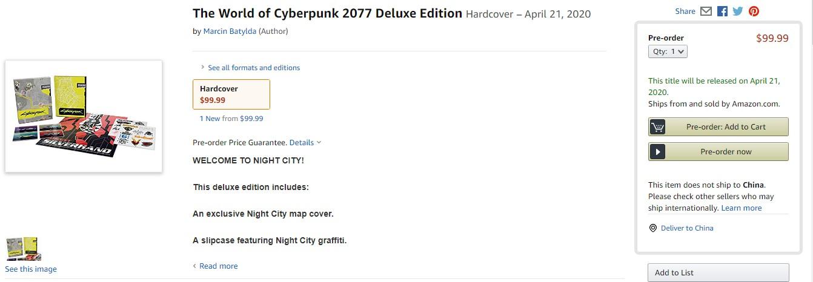Viewport: 813px width, 282px height.
Task: Click the Deliver to China link
Action: (x=686, y=228)
